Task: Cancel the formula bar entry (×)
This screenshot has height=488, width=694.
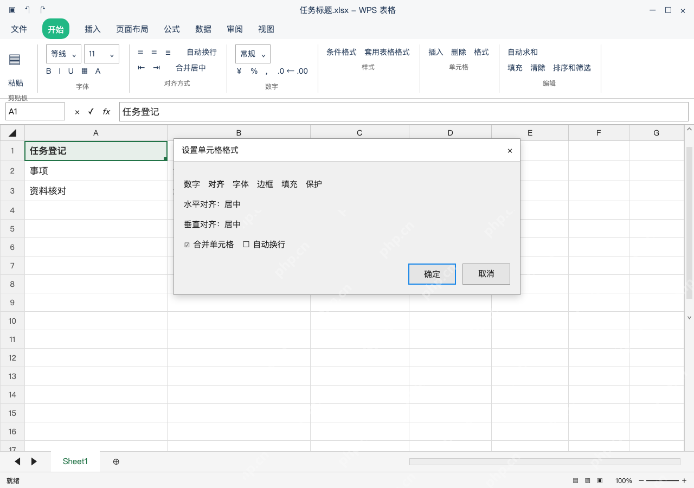Action: point(77,112)
